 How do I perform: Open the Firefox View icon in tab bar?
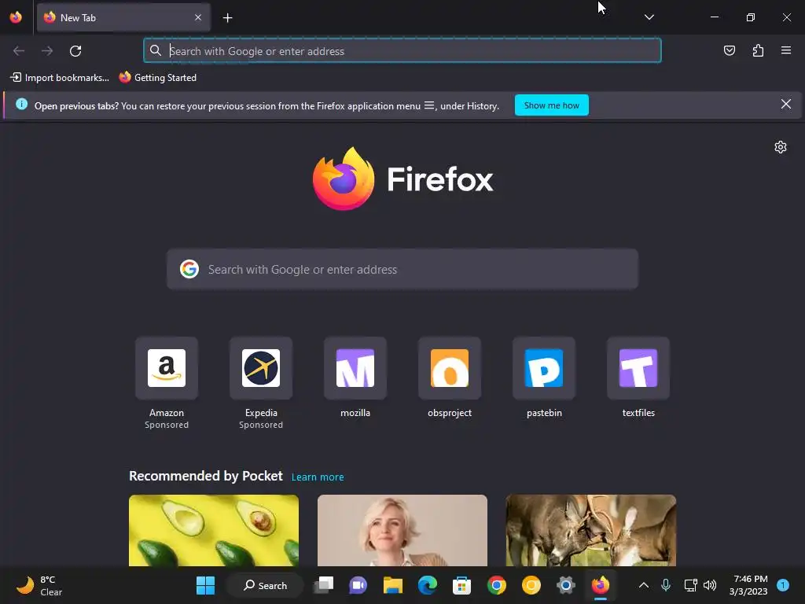tap(16, 17)
